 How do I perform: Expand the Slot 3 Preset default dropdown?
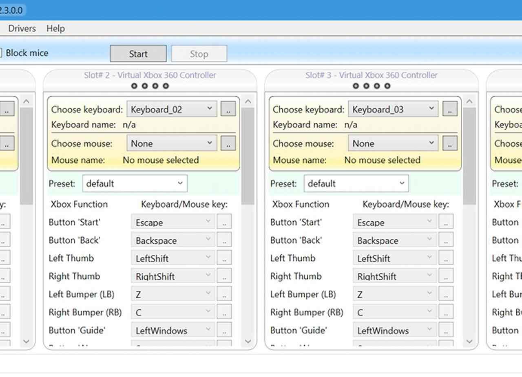(356, 183)
